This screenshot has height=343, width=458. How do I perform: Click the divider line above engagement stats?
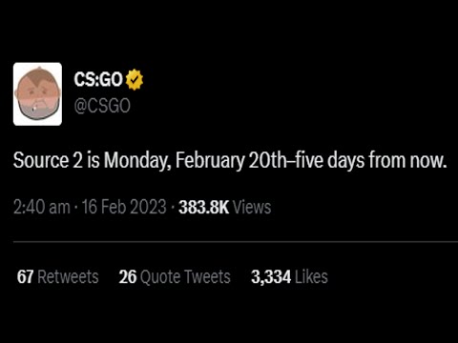pos(236,242)
